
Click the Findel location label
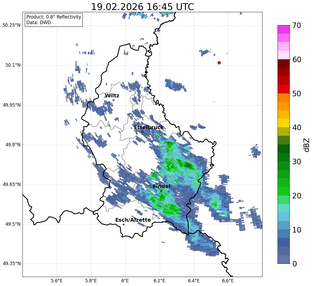(162, 186)
